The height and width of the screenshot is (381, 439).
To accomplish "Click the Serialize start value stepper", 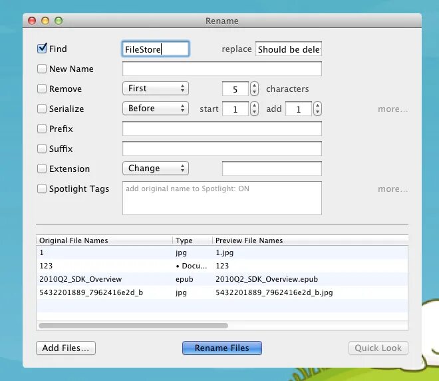I will click(254, 109).
